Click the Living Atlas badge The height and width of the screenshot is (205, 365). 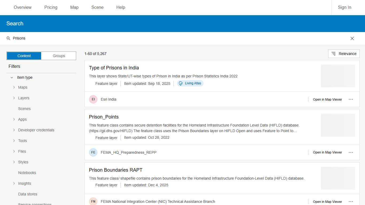click(190, 83)
